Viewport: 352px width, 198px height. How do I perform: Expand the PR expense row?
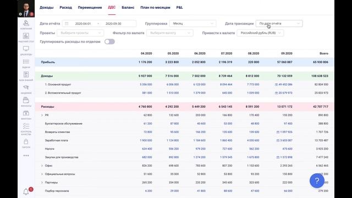[42, 115]
